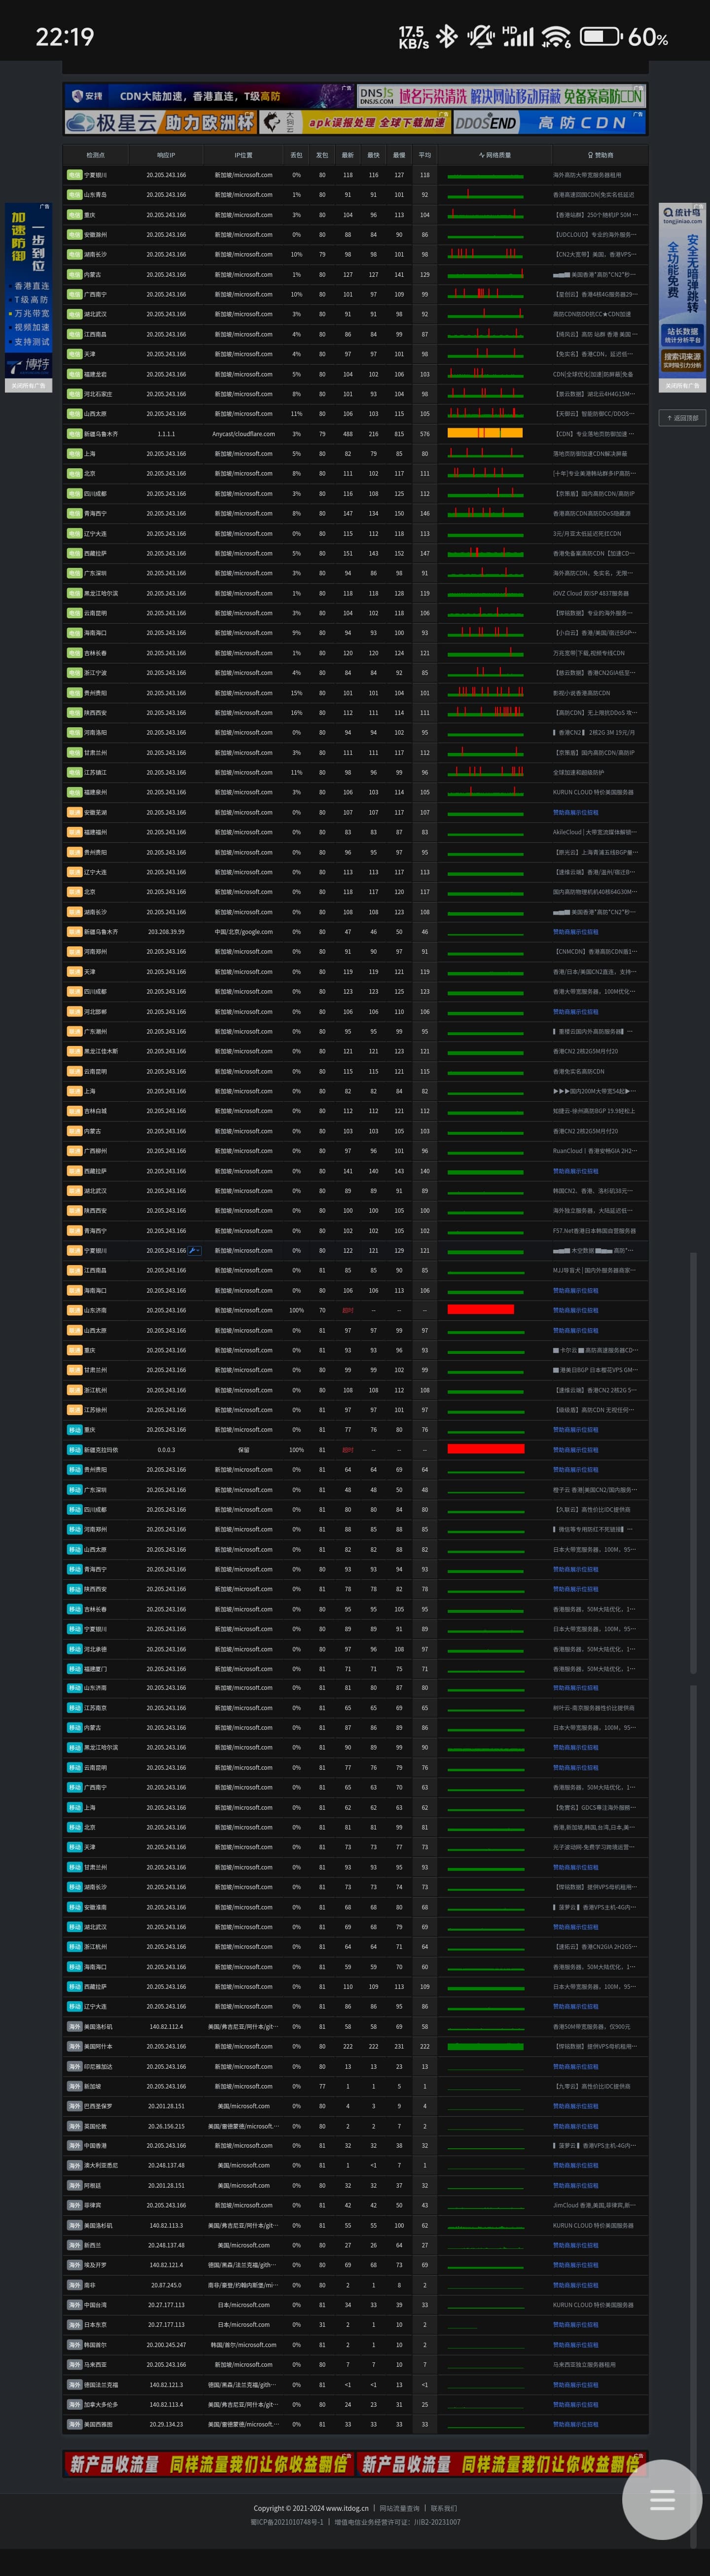Open the DNSJS 域名污染清洗 banner
The height and width of the screenshot is (2576, 710).
pyautogui.click(x=501, y=96)
